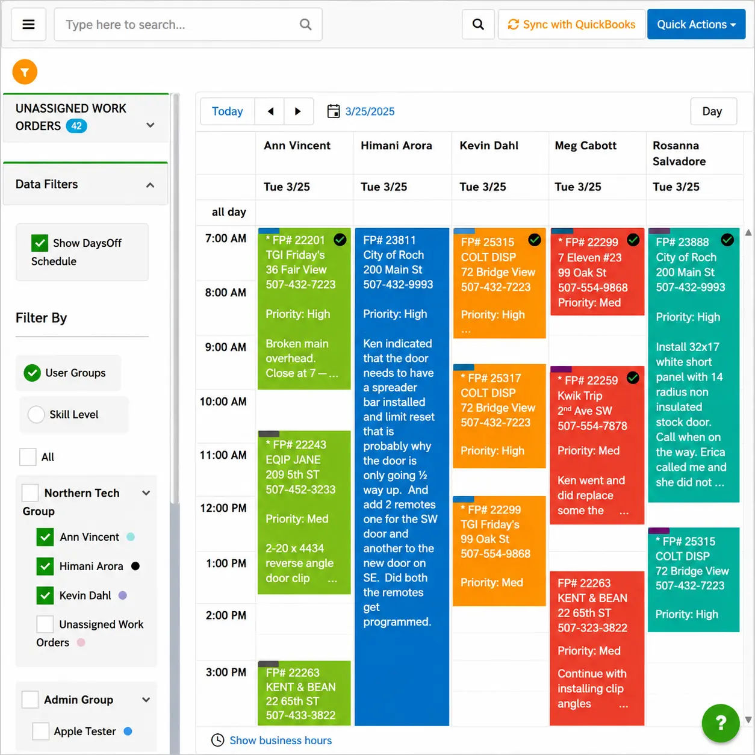Click checkmark on FP# 22201 work order
The height and width of the screenshot is (755, 755).
pos(340,240)
